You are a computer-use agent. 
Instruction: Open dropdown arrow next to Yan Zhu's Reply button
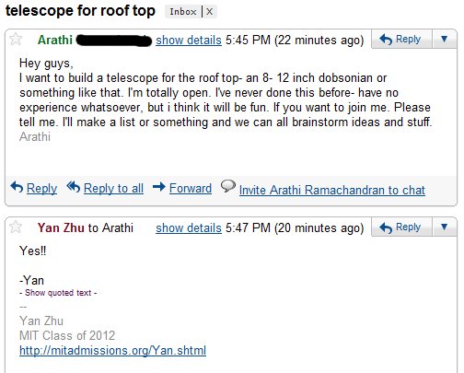tap(444, 227)
